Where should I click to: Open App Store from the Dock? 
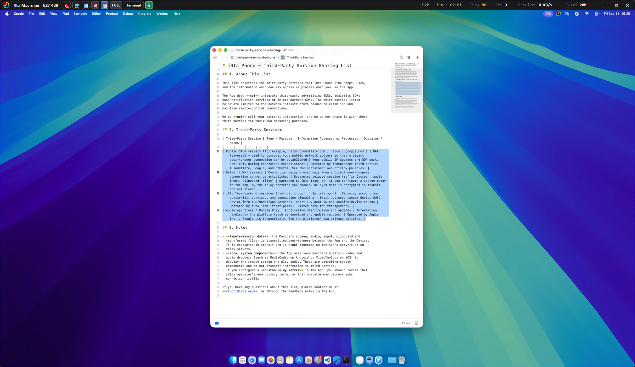[x=299, y=360]
